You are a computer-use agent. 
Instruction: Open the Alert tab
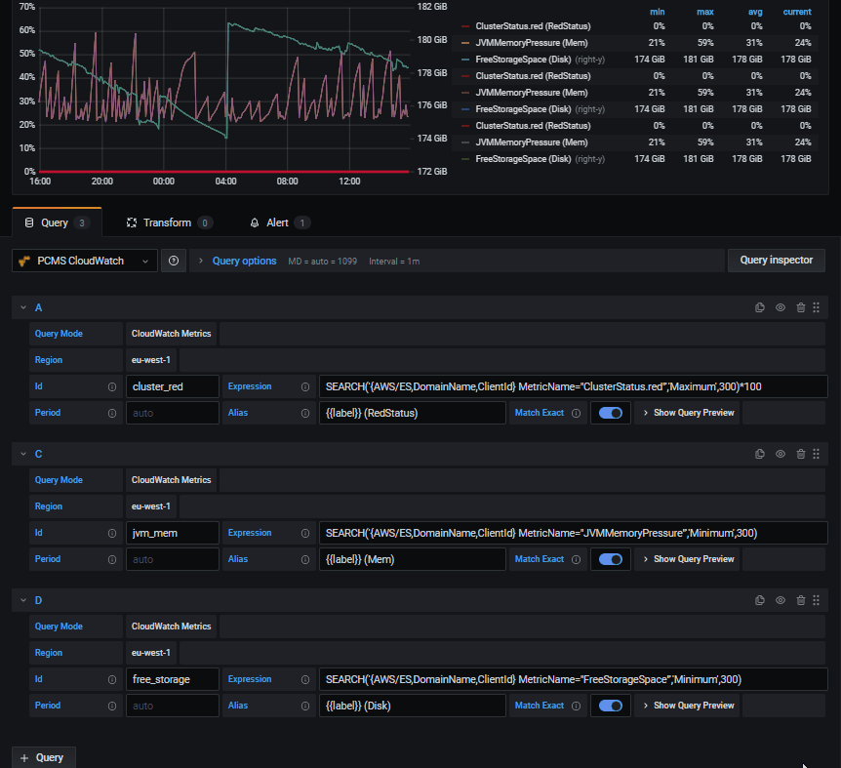pos(278,222)
